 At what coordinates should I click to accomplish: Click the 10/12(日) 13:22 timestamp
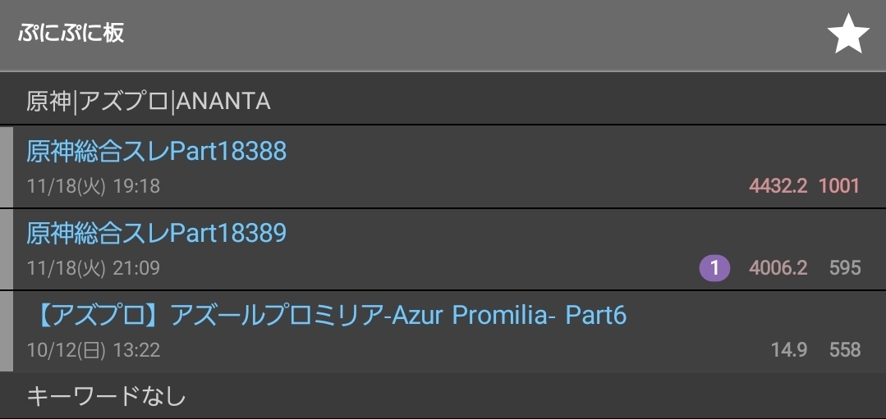(x=93, y=350)
